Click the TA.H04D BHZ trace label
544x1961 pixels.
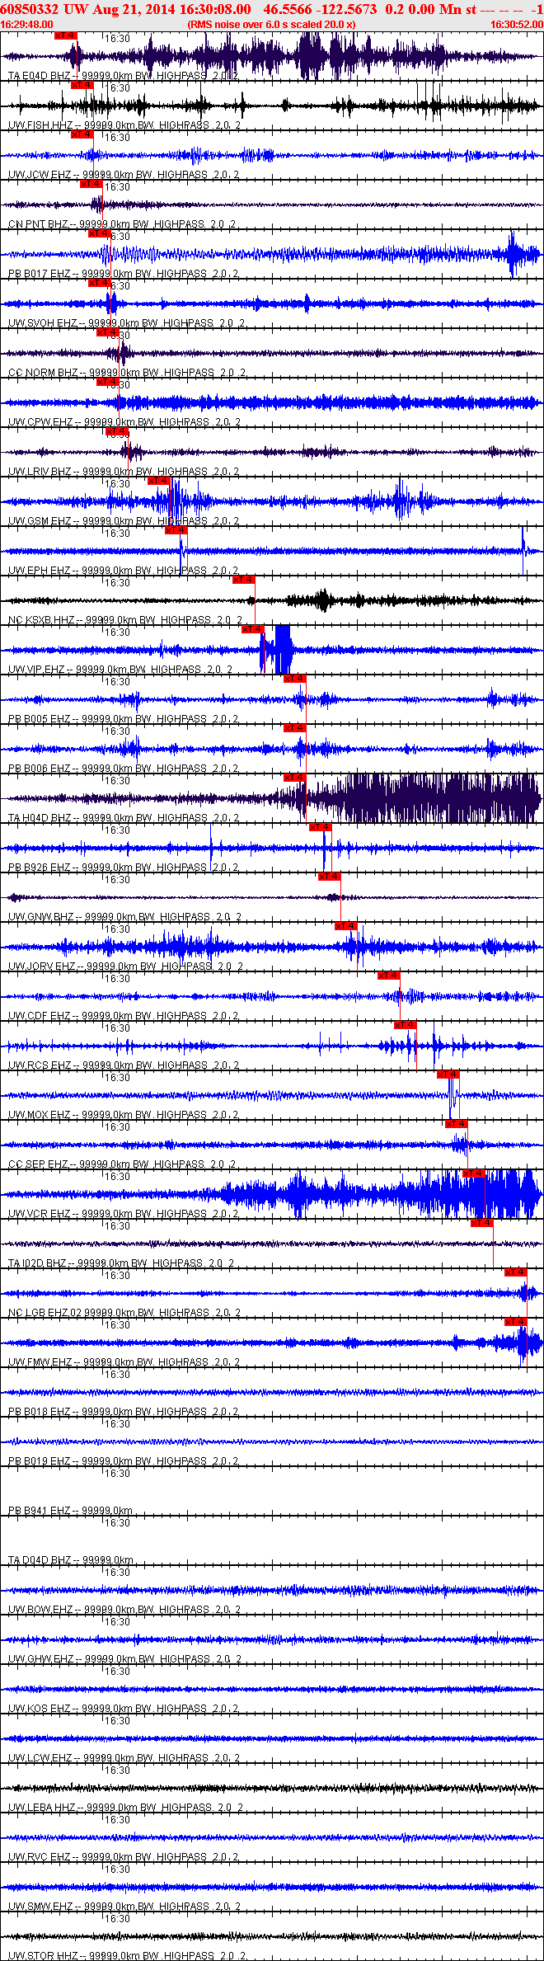[x=123, y=818]
